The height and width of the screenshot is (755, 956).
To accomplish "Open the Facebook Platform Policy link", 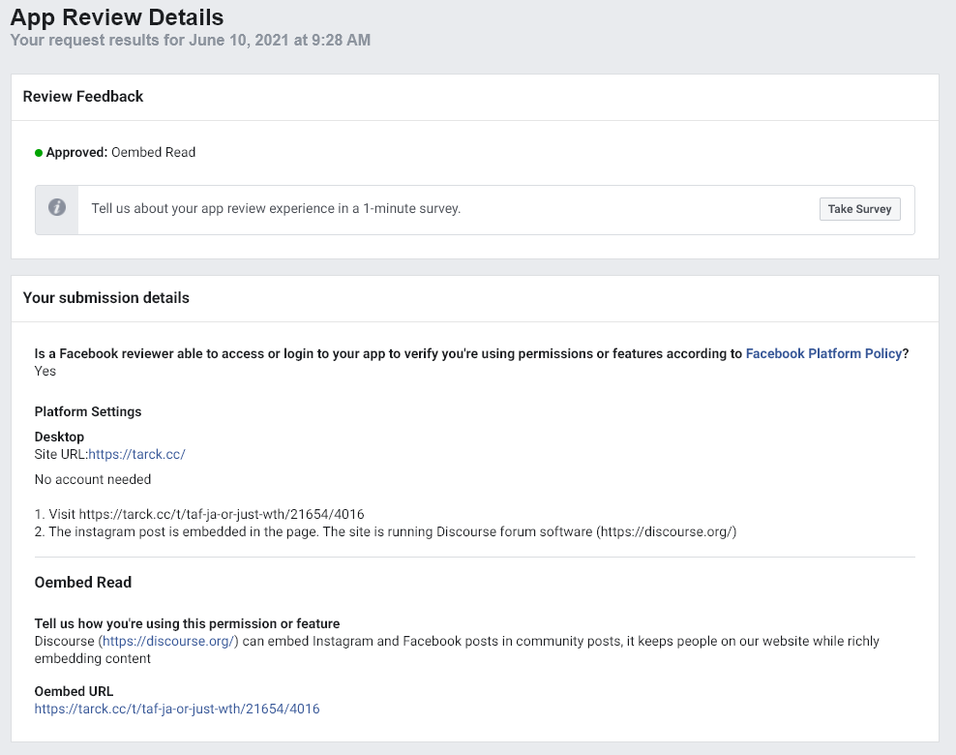I will pos(823,353).
